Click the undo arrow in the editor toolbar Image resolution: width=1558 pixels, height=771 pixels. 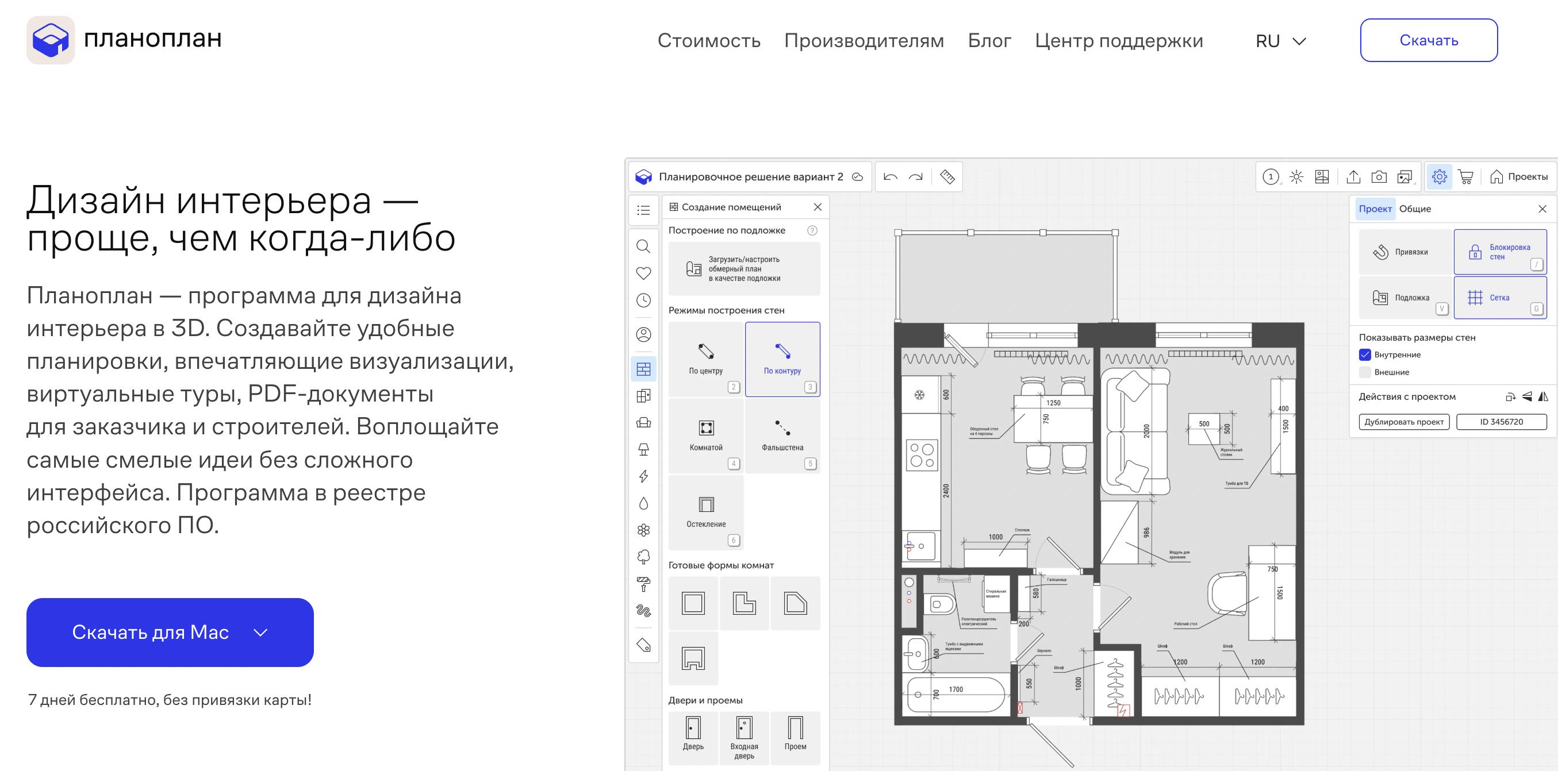pos(891,177)
